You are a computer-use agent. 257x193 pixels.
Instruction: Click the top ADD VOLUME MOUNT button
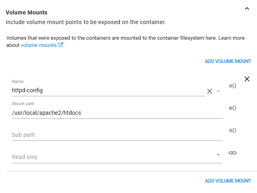pyautogui.click(x=228, y=61)
